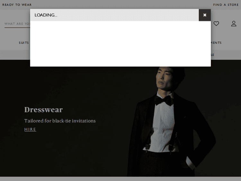Click inside the blank dialog content area
The height and width of the screenshot is (181, 241).
click(x=121, y=44)
